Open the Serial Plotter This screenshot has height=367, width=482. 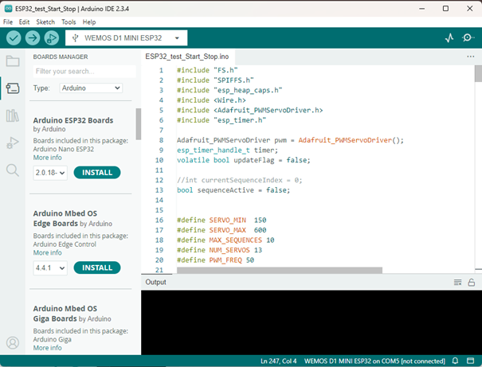(449, 37)
